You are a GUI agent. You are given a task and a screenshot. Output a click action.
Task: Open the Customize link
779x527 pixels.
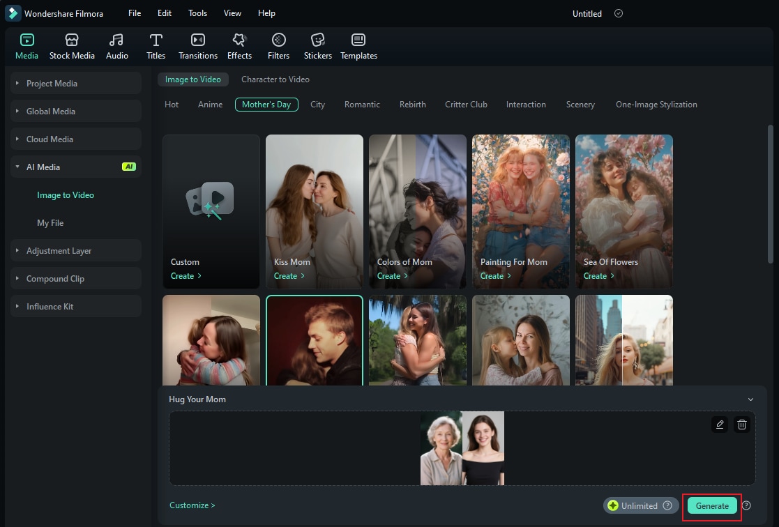point(192,505)
